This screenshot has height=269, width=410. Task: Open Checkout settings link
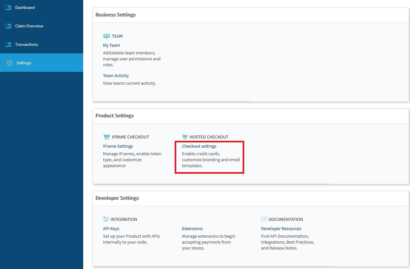coord(199,146)
